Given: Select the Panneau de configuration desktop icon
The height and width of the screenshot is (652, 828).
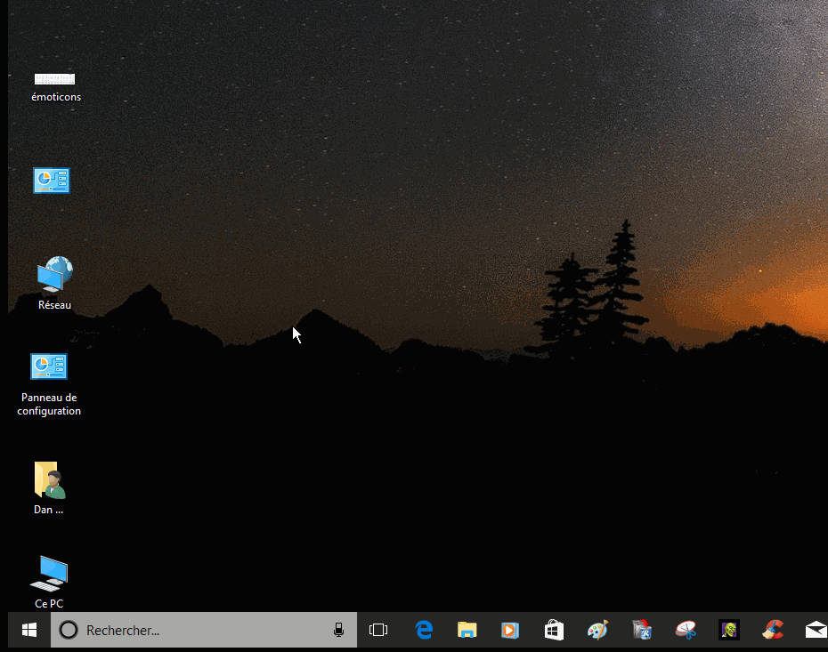Looking at the screenshot, I should [49, 385].
